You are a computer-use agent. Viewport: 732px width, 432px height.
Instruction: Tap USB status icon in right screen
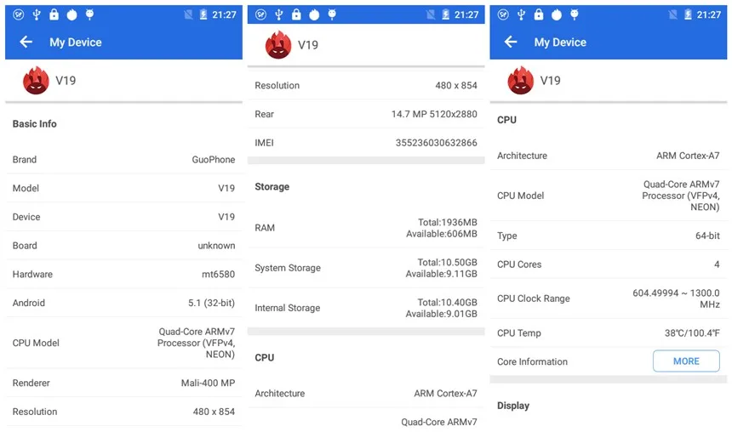click(521, 15)
